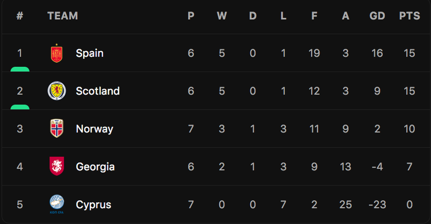Select Spain's 15 points value

coord(409,53)
